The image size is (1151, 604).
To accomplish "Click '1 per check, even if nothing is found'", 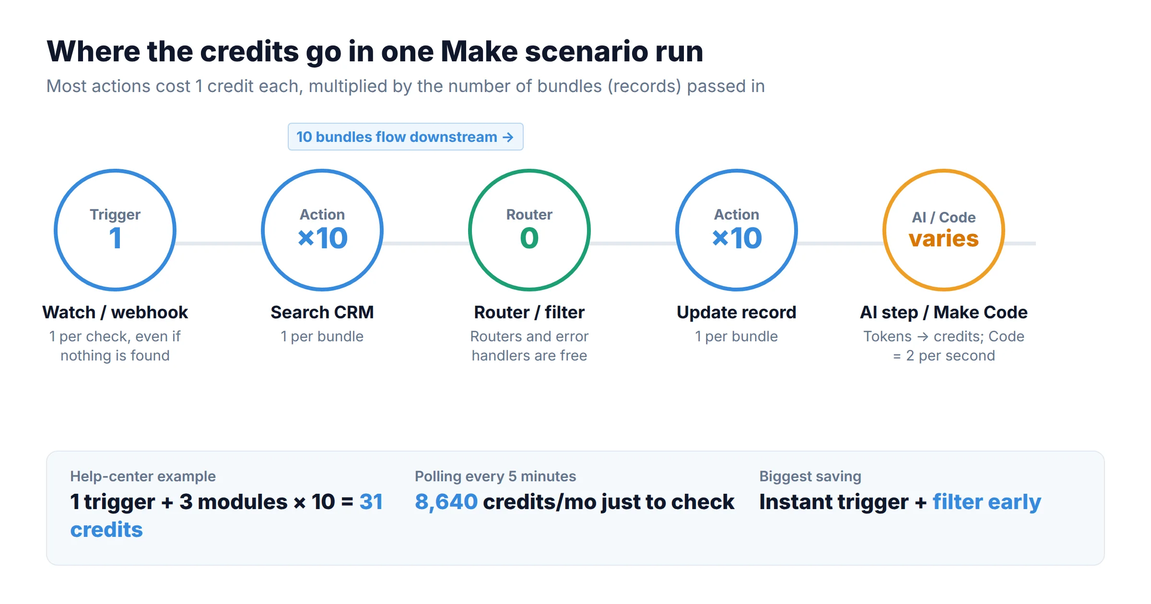I will [x=115, y=346].
